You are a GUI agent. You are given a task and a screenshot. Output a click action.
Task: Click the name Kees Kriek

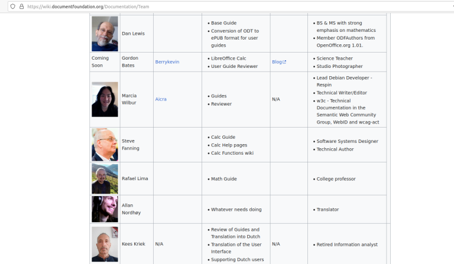click(134, 244)
